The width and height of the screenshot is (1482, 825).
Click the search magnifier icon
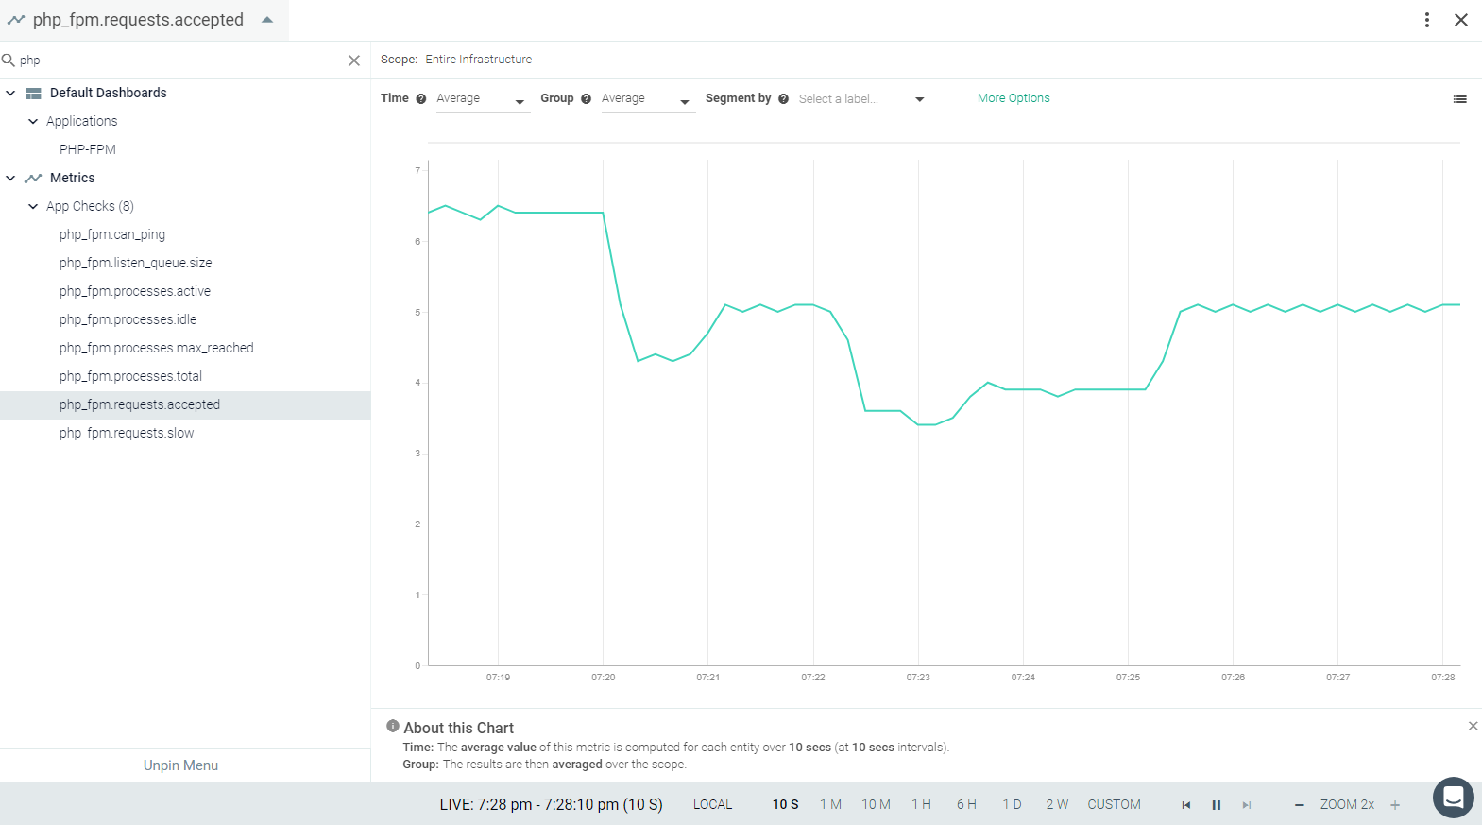pyautogui.click(x=9, y=60)
